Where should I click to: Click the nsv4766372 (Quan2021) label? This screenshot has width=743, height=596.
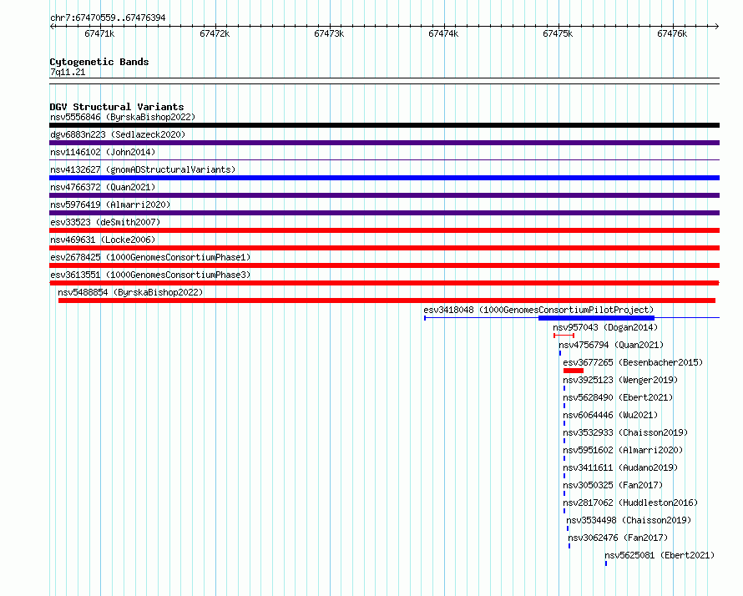click(103, 187)
